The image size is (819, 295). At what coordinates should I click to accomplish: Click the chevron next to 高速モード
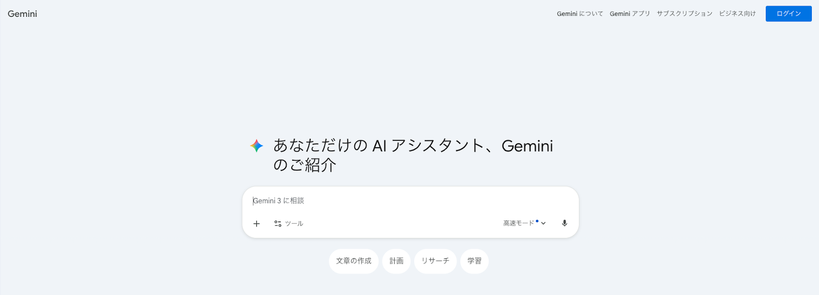point(544,223)
